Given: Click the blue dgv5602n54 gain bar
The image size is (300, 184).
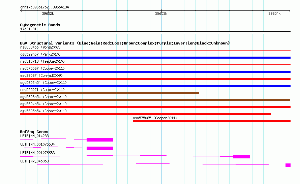Looking at the screenshot, I should click(x=155, y=86).
